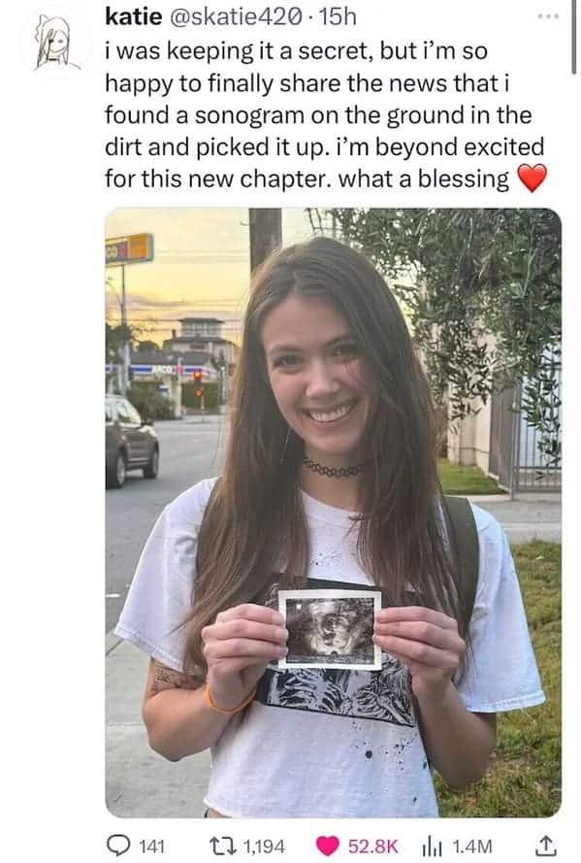581x863 pixels.
Task: Click the 1.4M views count
Action: click(x=471, y=846)
